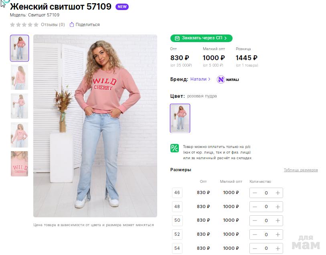Show the second thumbnail photo
The image size is (326, 255).
click(x=19, y=77)
